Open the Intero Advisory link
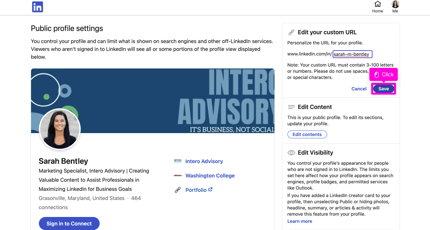This screenshot has height=230, width=430. [x=204, y=161]
